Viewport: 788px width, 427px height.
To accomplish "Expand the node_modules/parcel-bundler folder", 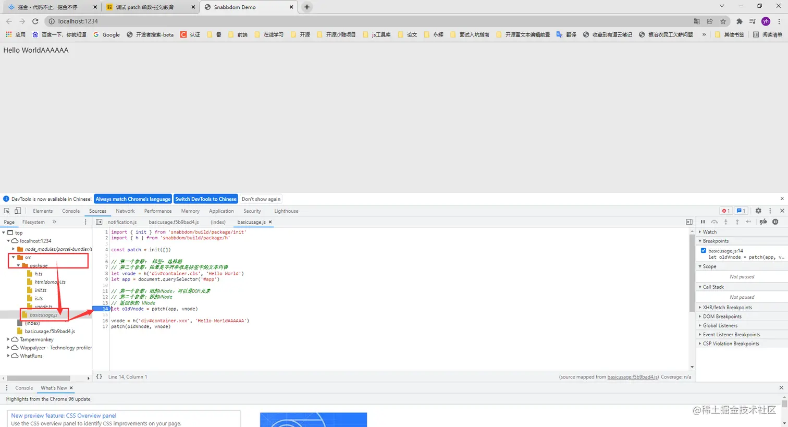I will [x=14, y=249].
